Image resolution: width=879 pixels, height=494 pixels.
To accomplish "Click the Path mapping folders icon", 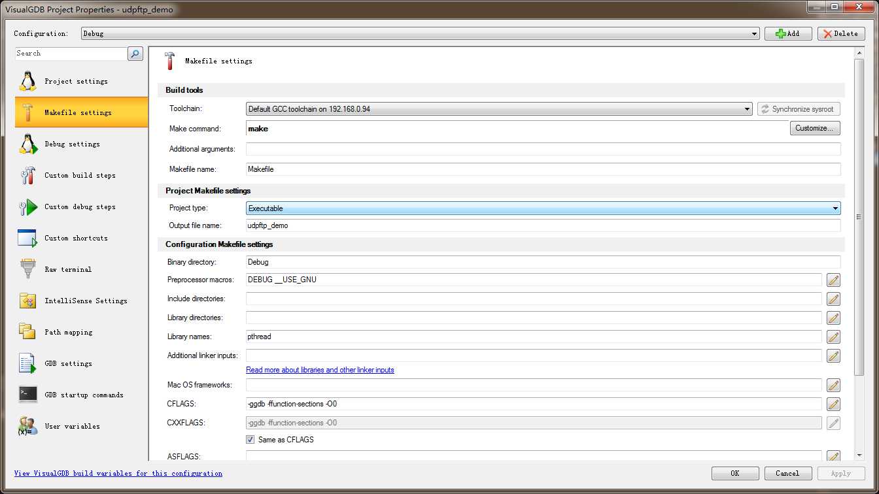I will (x=27, y=331).
